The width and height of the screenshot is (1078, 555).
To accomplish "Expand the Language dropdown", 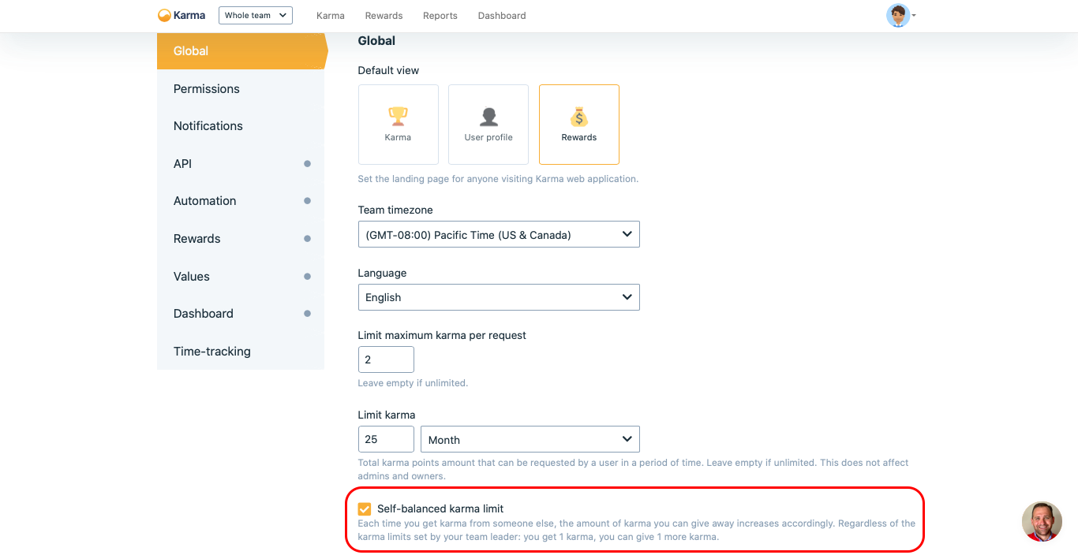I will pos(499,297).
